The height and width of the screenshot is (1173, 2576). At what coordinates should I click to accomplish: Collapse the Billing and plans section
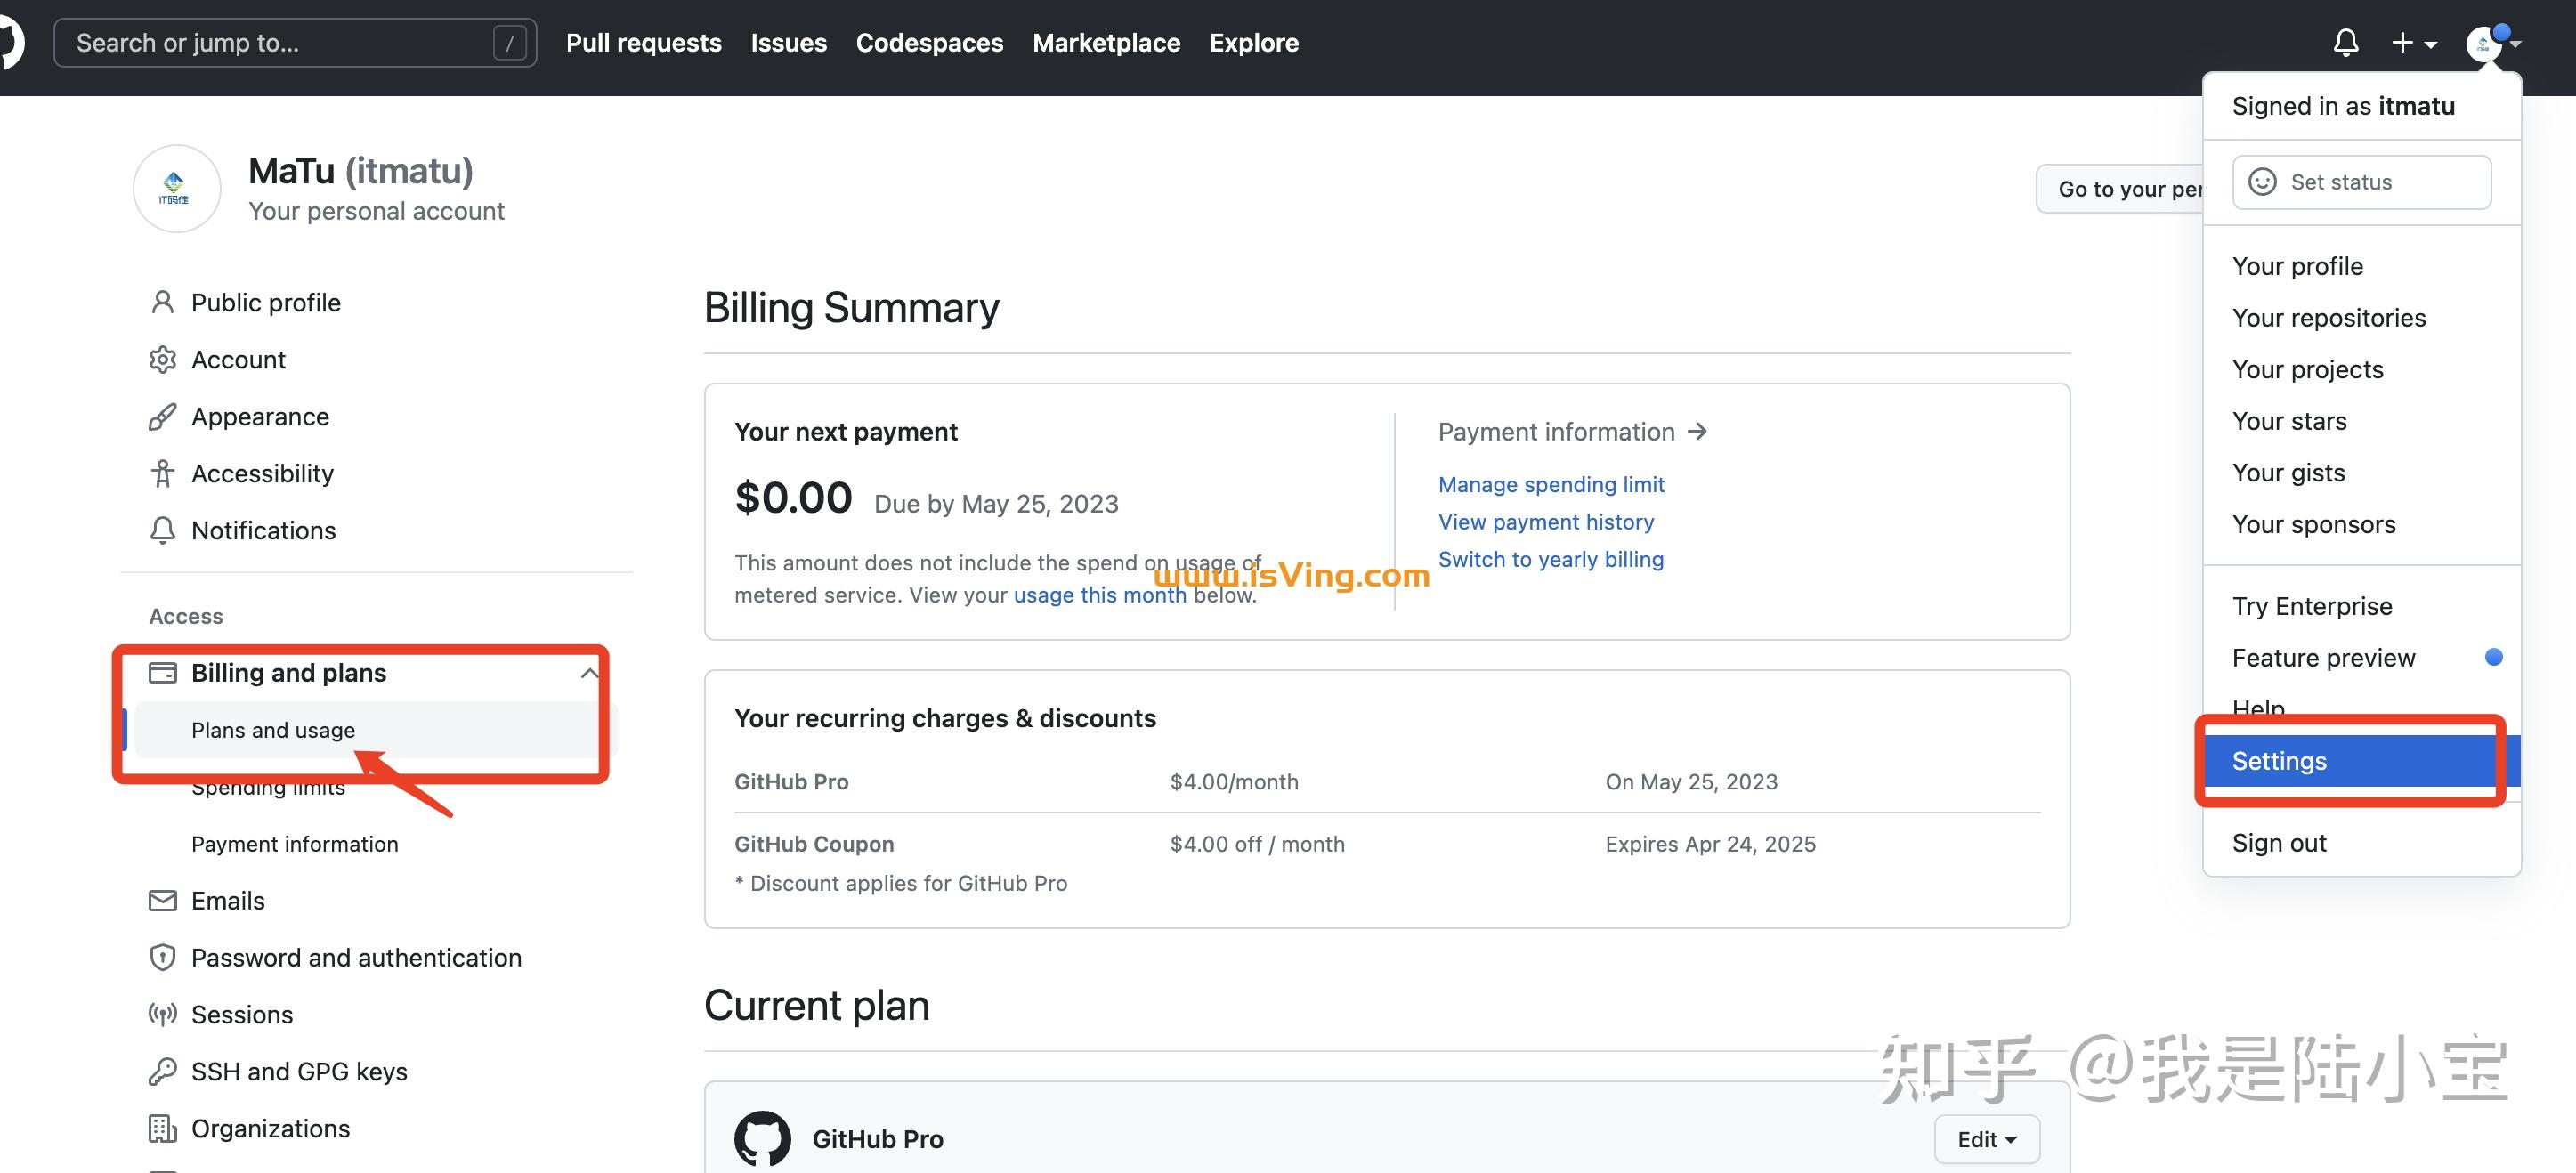point(590,672)
